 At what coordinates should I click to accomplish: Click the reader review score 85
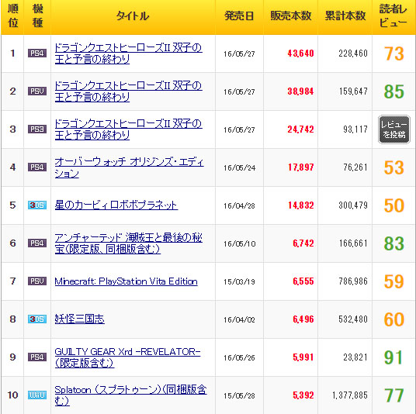tap(394, 91)
